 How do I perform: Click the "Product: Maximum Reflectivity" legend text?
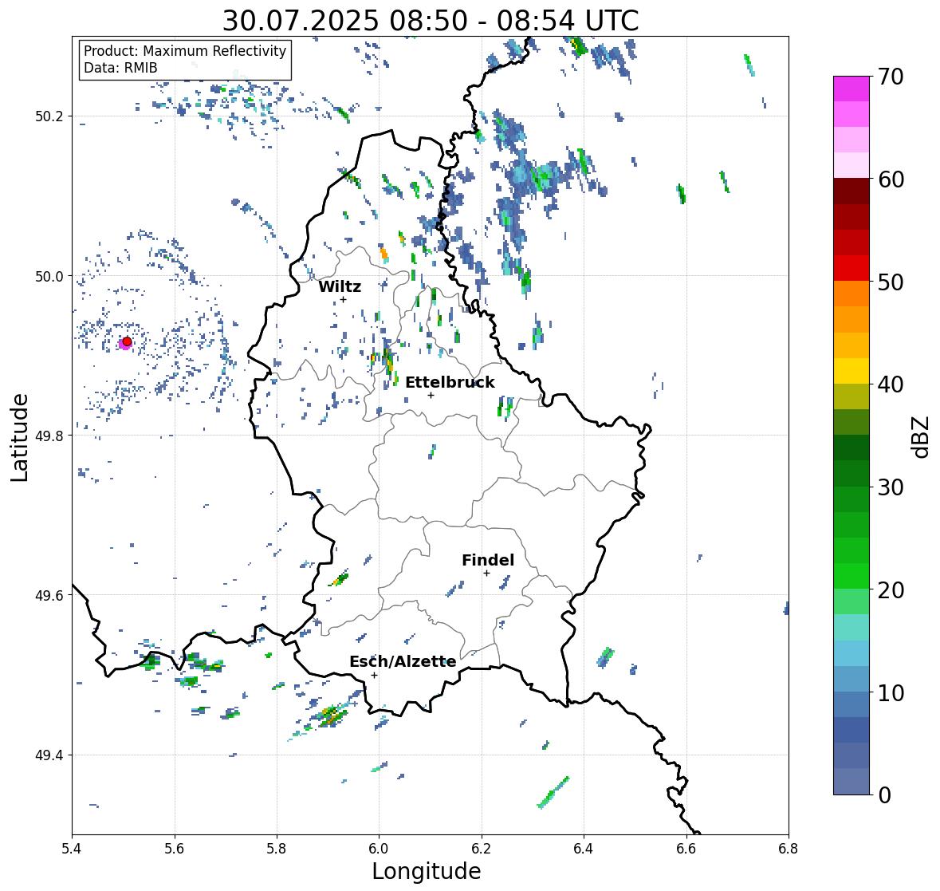[185, 51]
